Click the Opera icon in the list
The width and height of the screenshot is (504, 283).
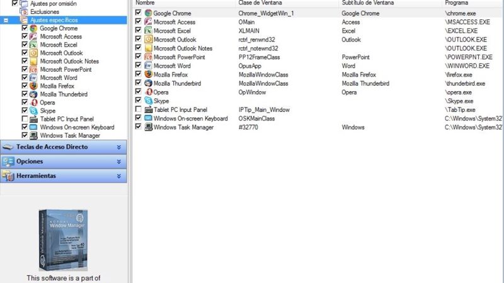pyautogui.click(x=148, y=92)
